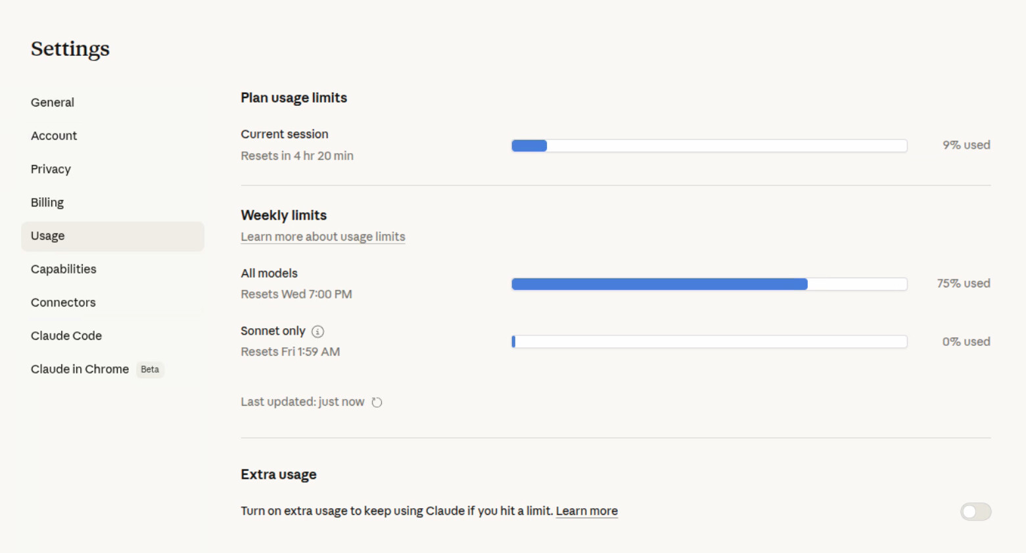Click the Last updated: just now text
This screenshot has width=1026, height=553.
coord(302,402)
